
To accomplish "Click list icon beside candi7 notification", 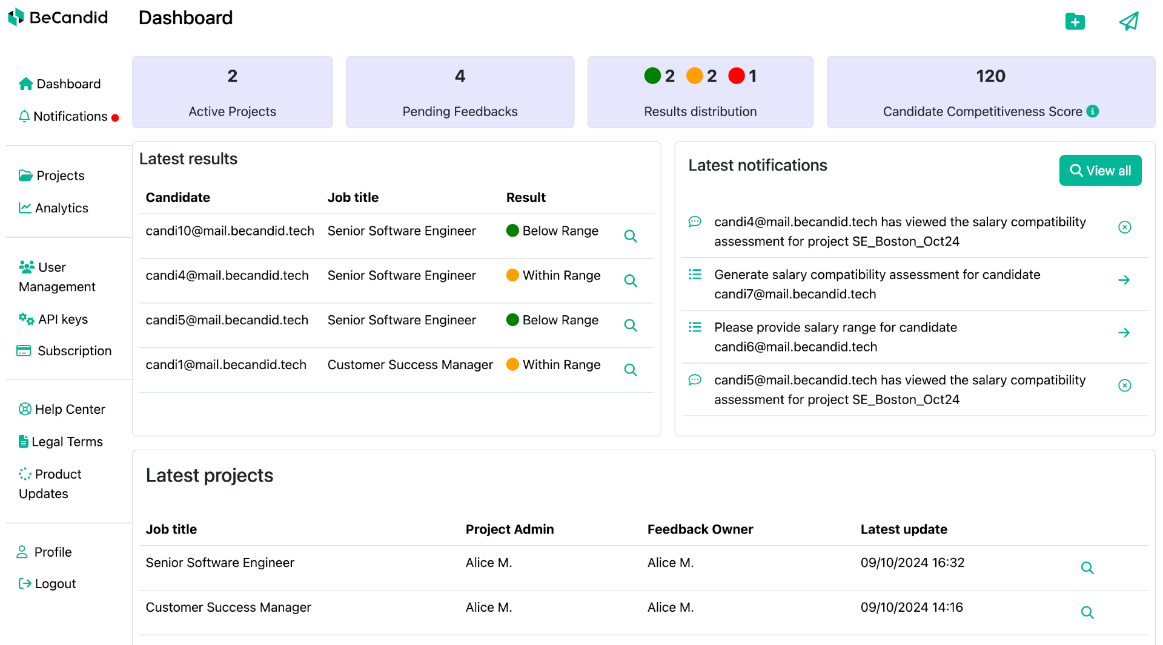I will [x=695, y=274].
